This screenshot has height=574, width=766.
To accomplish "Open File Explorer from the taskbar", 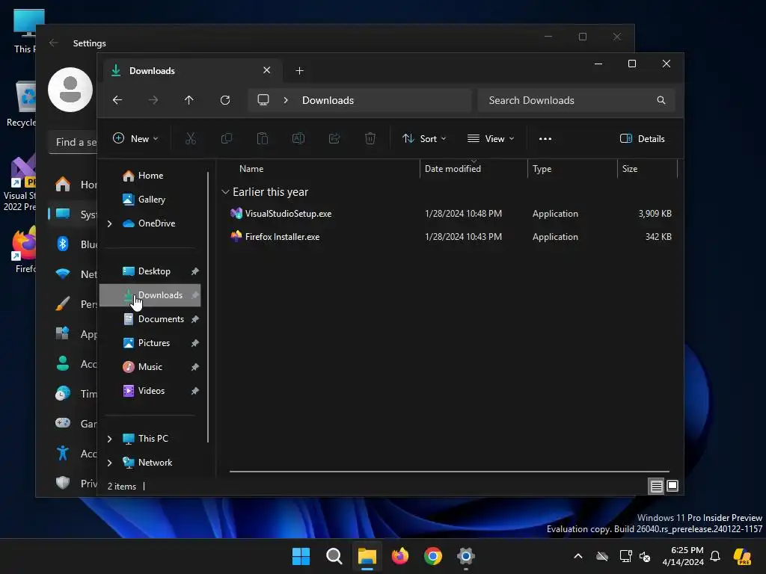I will [x=367, y=556].
